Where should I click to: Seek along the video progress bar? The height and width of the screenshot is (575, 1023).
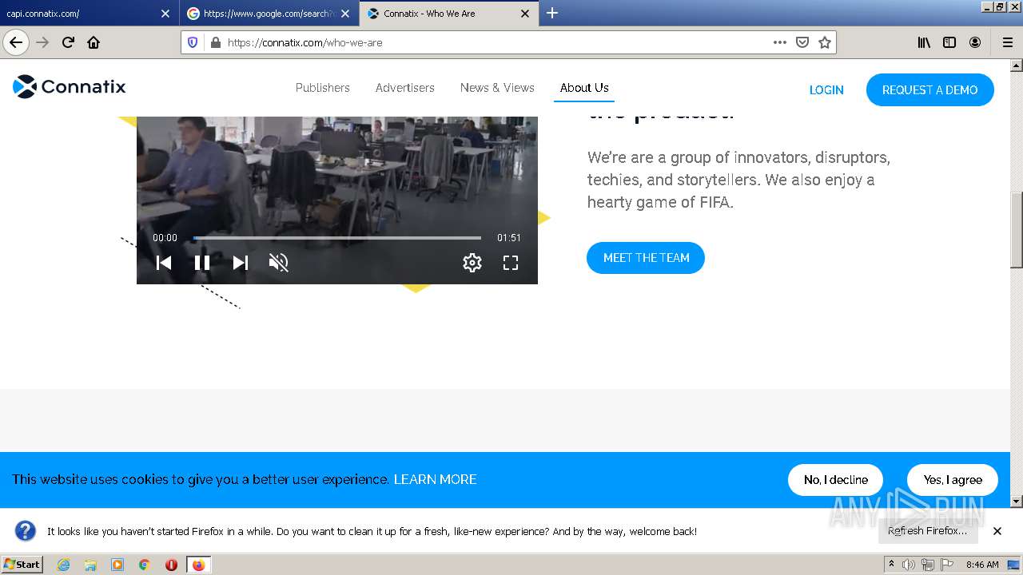(x=337, y=238)
